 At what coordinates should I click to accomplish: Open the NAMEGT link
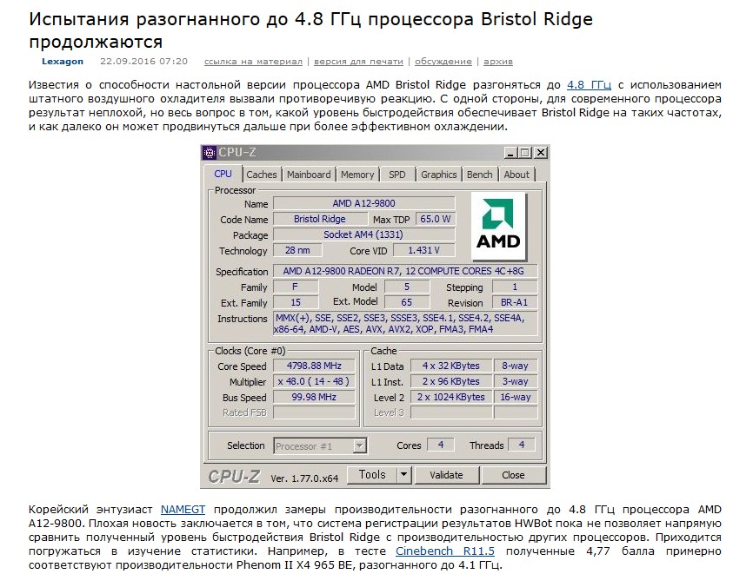(x=183, y=508)
